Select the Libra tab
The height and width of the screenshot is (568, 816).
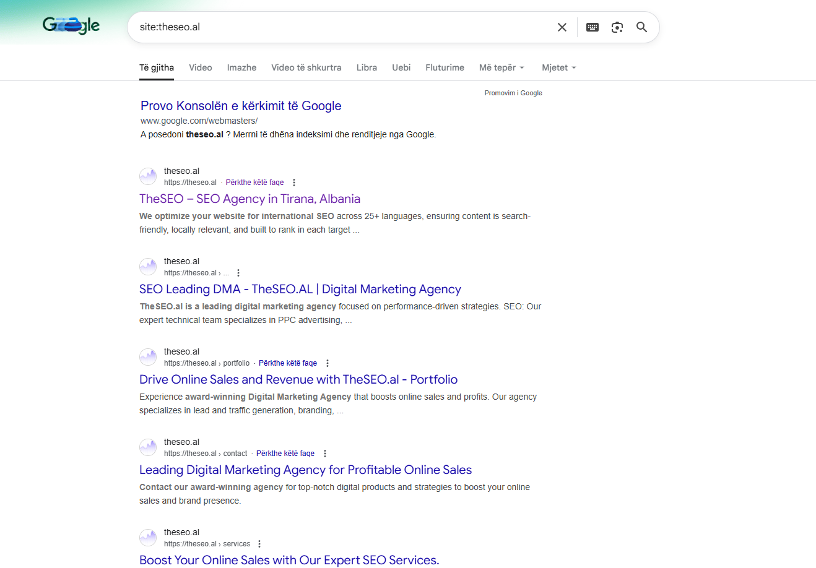point(367,67)
